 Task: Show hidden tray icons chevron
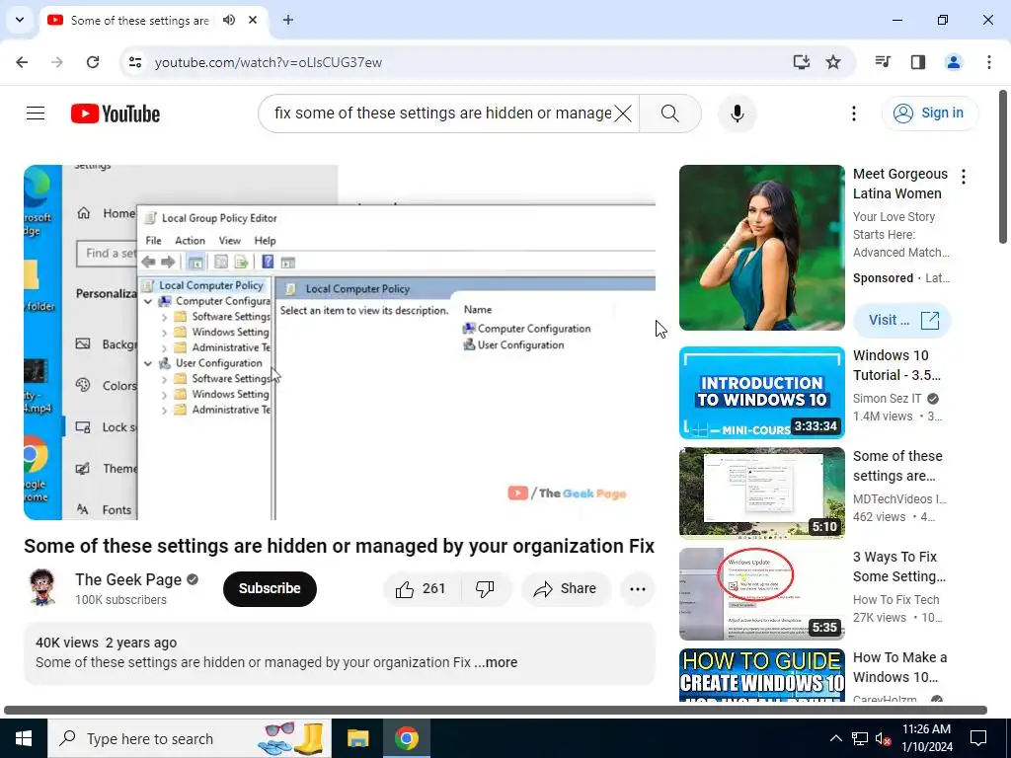pos(835,738)
